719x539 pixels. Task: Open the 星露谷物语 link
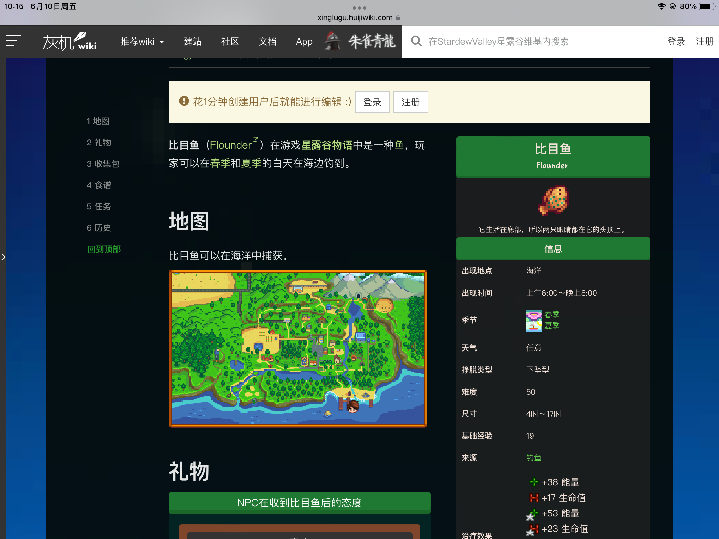click(327, 145)
